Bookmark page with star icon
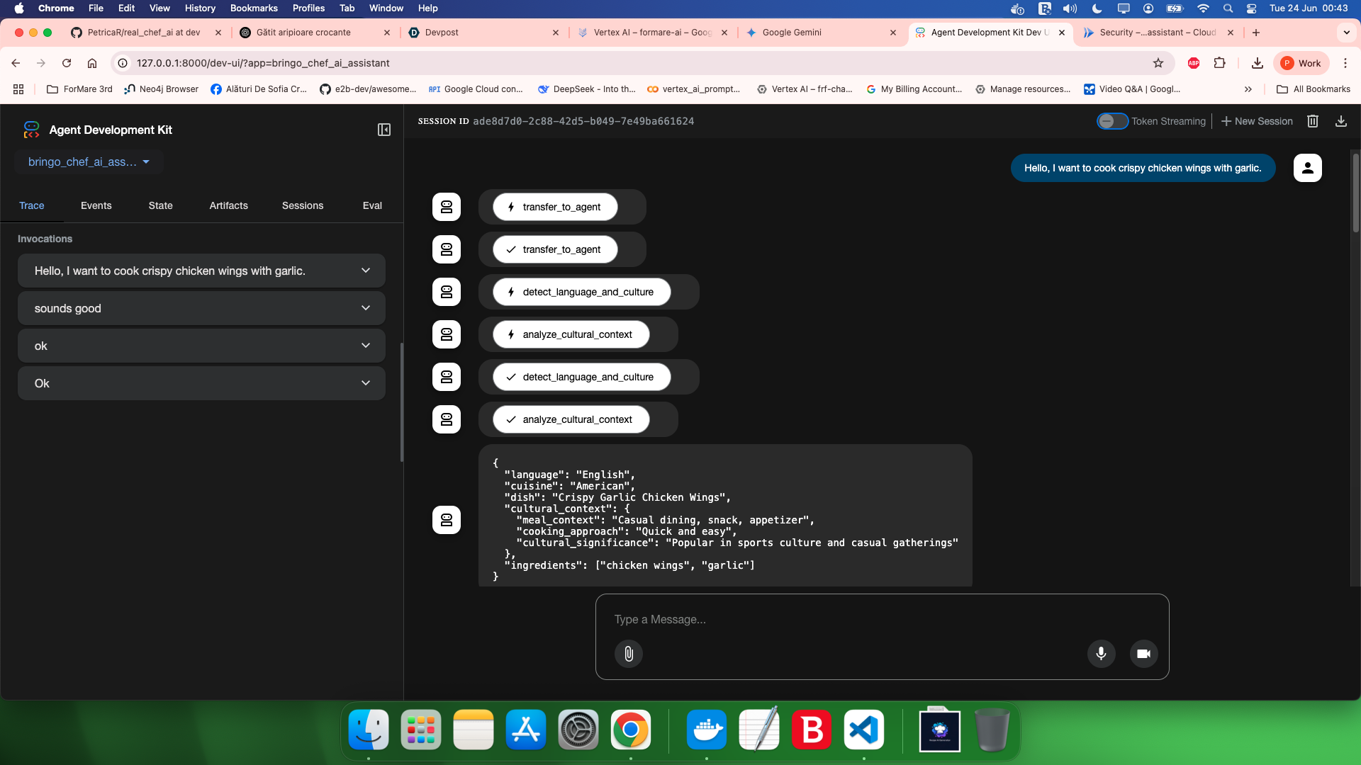 point(1158,63)
